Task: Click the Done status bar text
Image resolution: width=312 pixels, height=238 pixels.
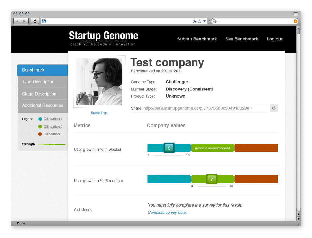Action: click(21, 223)
